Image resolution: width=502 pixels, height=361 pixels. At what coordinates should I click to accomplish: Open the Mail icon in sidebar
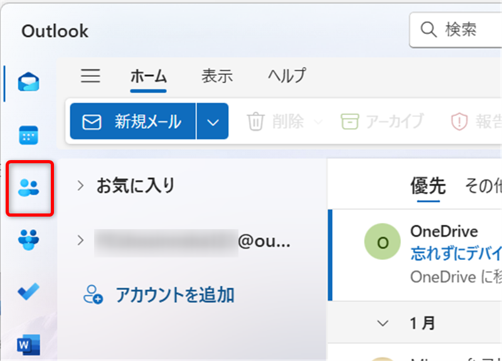29,82
